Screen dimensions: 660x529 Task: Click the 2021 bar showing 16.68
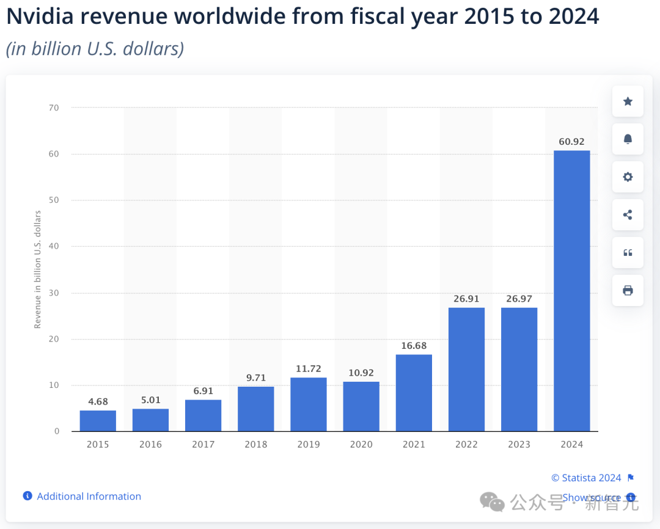[414, 393]
